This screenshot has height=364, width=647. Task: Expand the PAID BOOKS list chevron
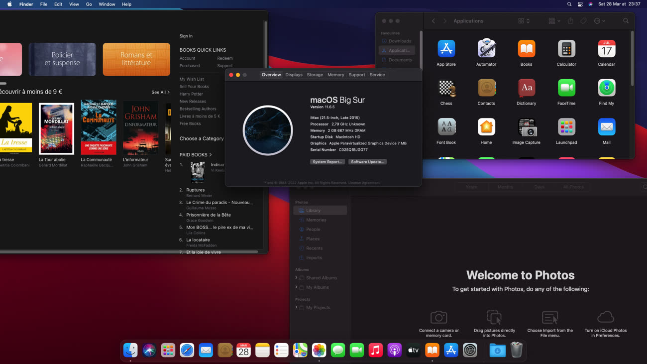tap(211, 155)
